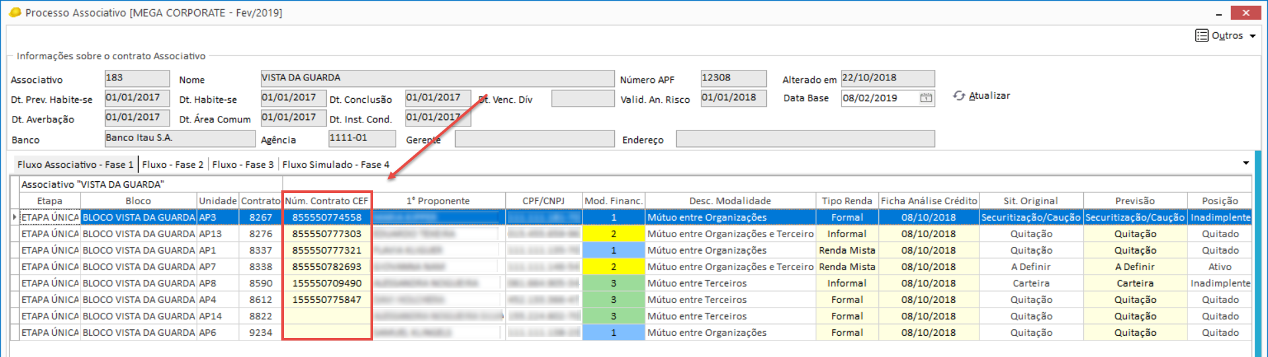
Task: Click the Agência field 1111-01
Action: point(362,138)
